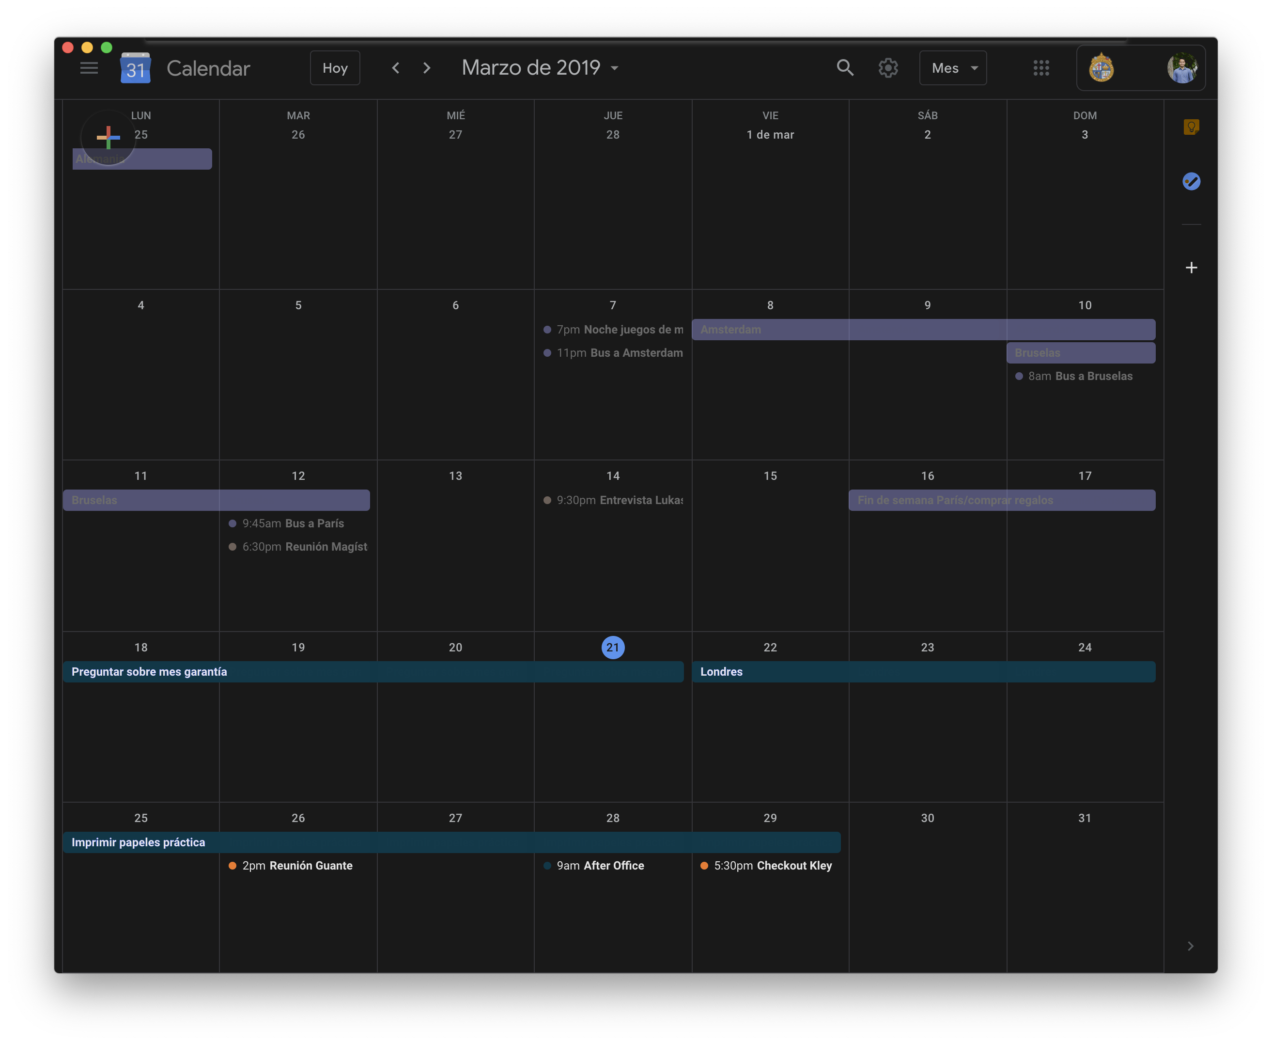Create a new event with the plus button
The image size is (1272, 1045).
(108, 137)
